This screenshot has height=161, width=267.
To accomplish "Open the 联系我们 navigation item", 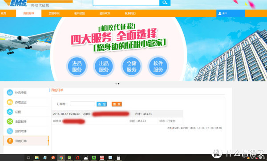I will click(130, 13).
